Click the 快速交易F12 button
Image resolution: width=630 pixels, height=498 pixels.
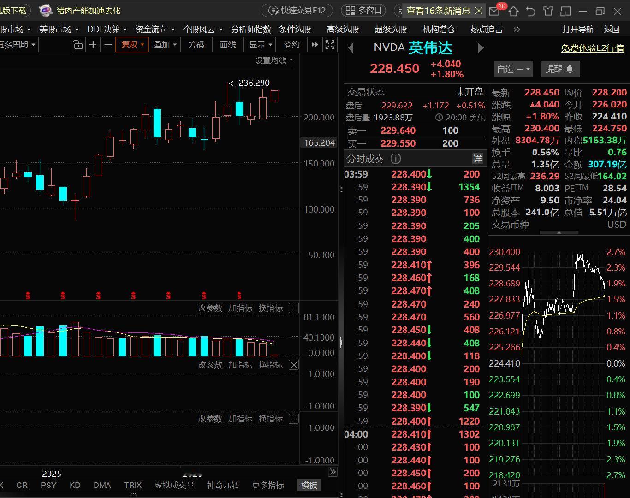298,11
